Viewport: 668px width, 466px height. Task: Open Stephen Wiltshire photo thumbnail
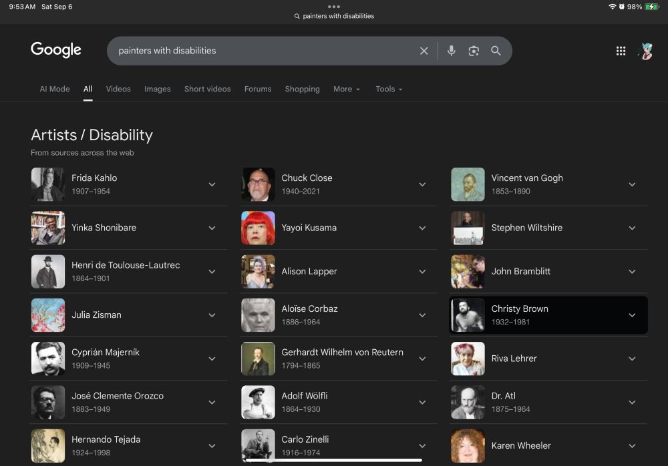point(468,228)
